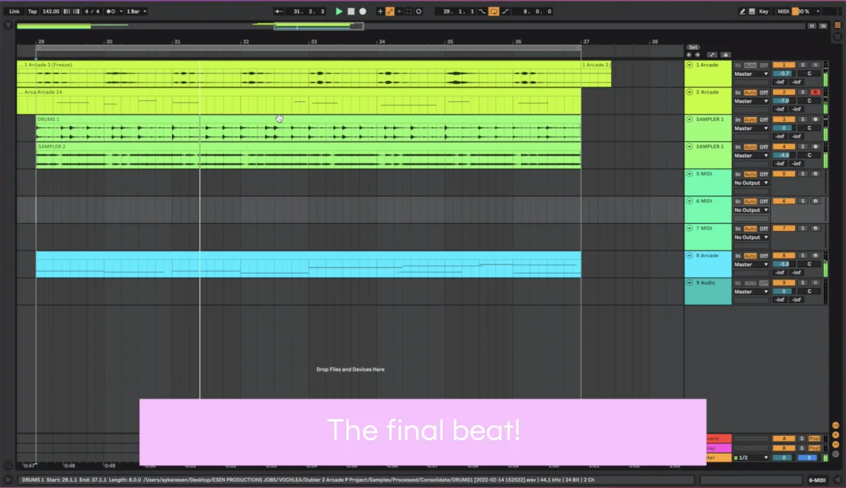Select the 8 Arcade cyan MIDI clip
This screenshot has width=846, height=488.
(x=308, y=264)
